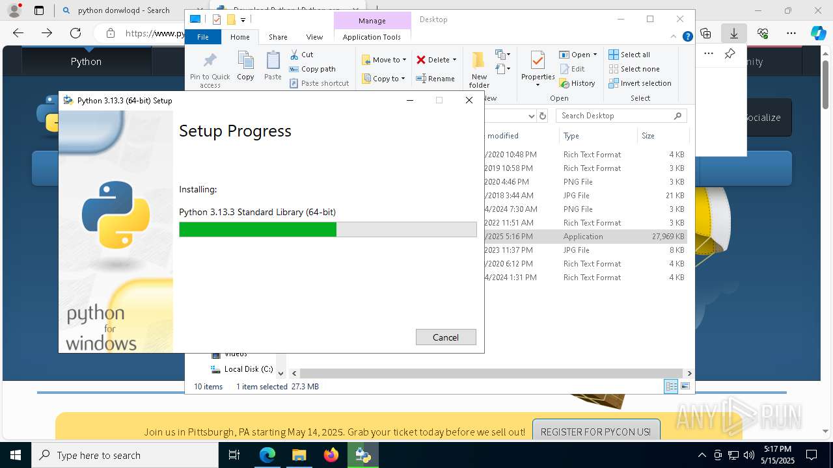Viewport: 833px width, 468px height.
Task: Open Edge Copilot icon
Action: tap(818, 33)
